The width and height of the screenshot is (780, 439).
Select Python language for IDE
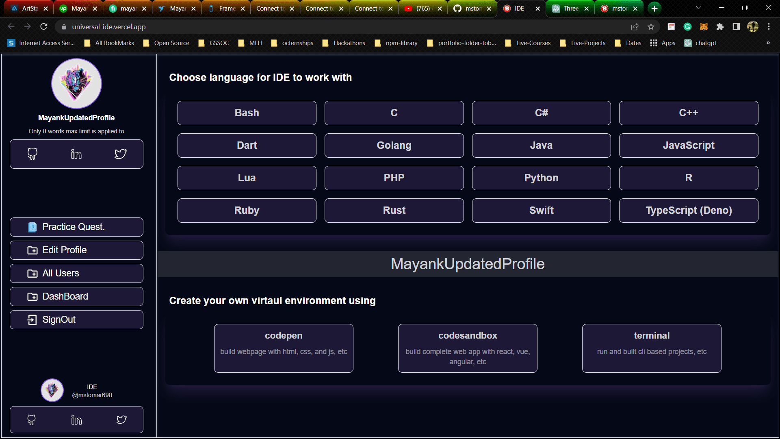click(x=541, y=177)
